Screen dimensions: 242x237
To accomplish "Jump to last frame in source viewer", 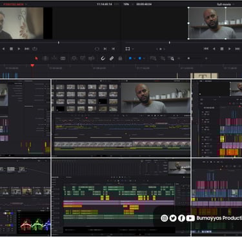I will click(x=26, y=49).
